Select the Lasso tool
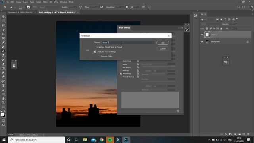 click(x=3, y=25)
